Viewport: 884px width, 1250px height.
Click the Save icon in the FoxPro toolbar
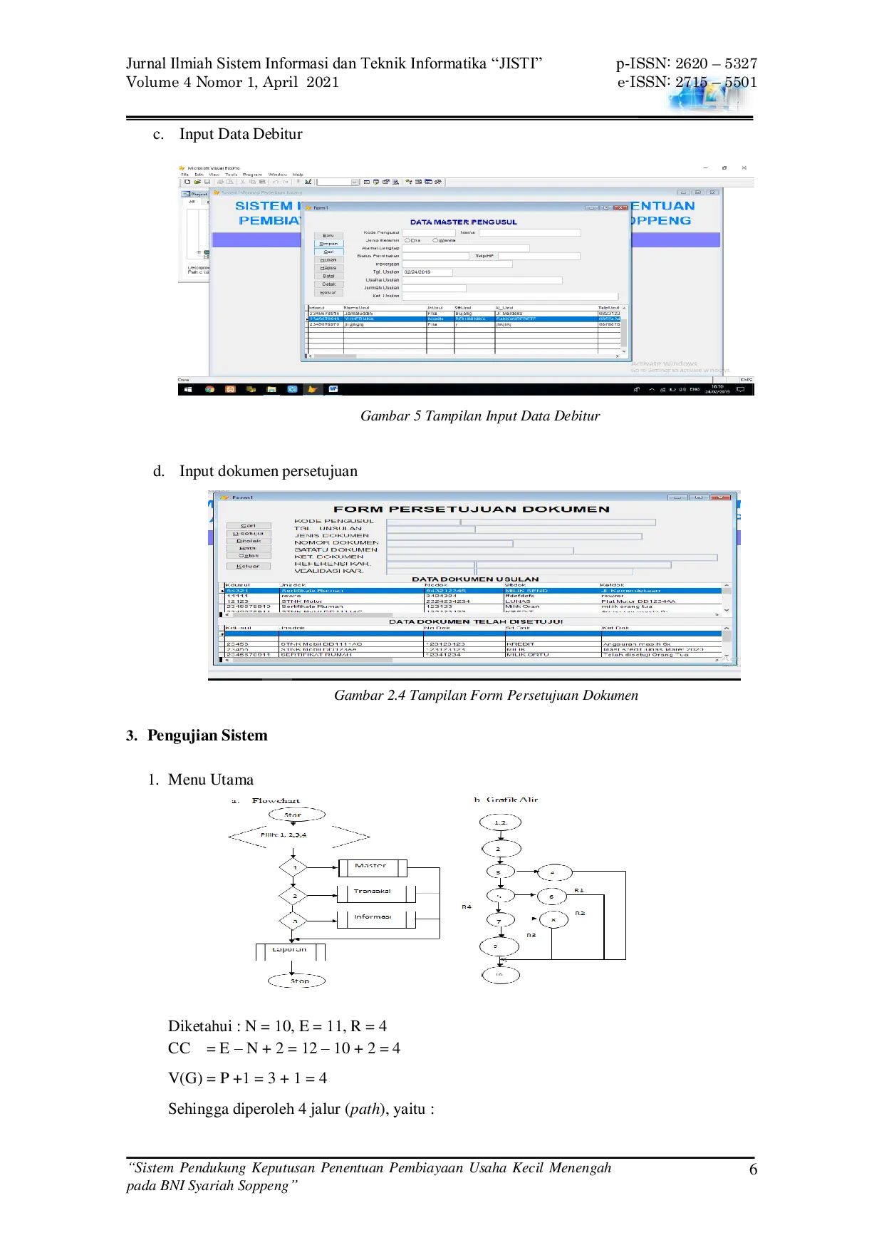click(207, 182)
